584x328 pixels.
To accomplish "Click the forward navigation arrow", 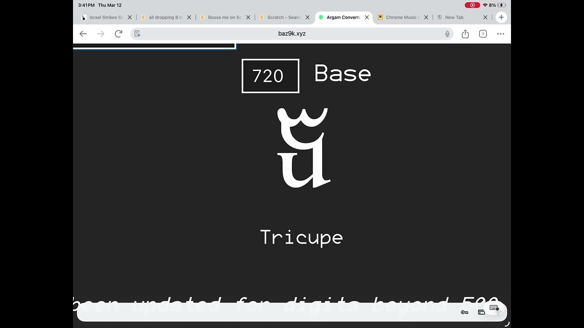I will tap(101, 34).
